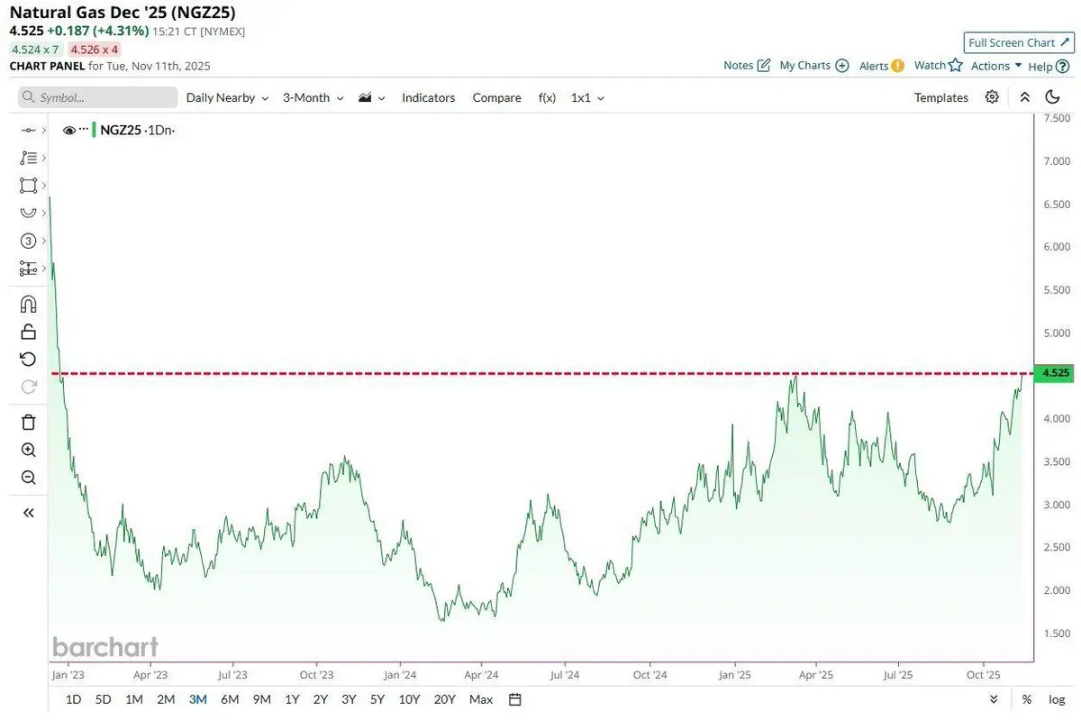Viewport: 1081px width, 720px height.
Task: Open the Actions dropdown
Action: click(x=996, y=66)
